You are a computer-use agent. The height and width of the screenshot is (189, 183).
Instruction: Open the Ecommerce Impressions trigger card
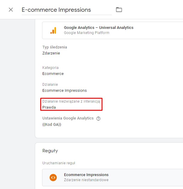point(113,178)
